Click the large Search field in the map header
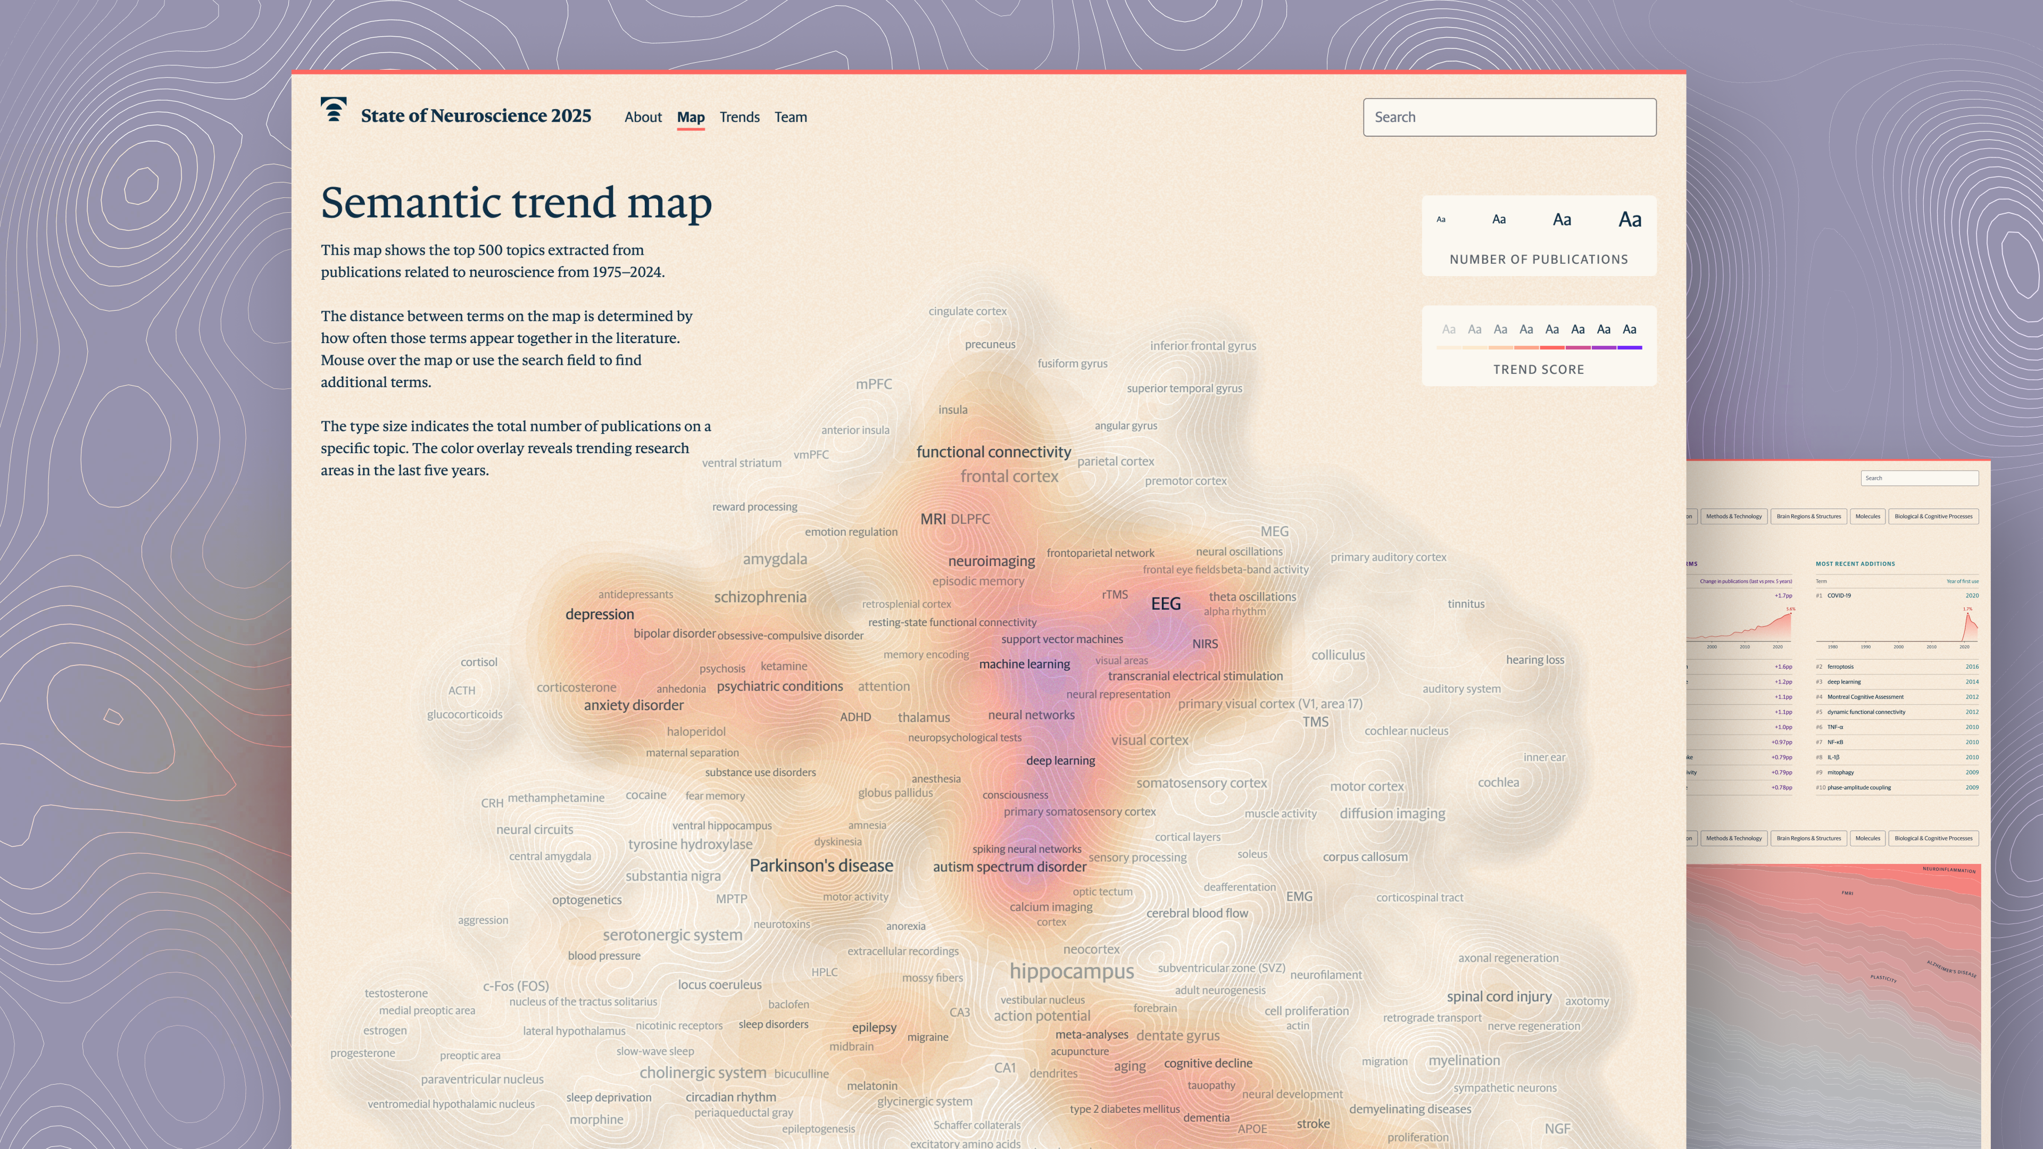2043x1149 pixels. tap(1509, 118)
